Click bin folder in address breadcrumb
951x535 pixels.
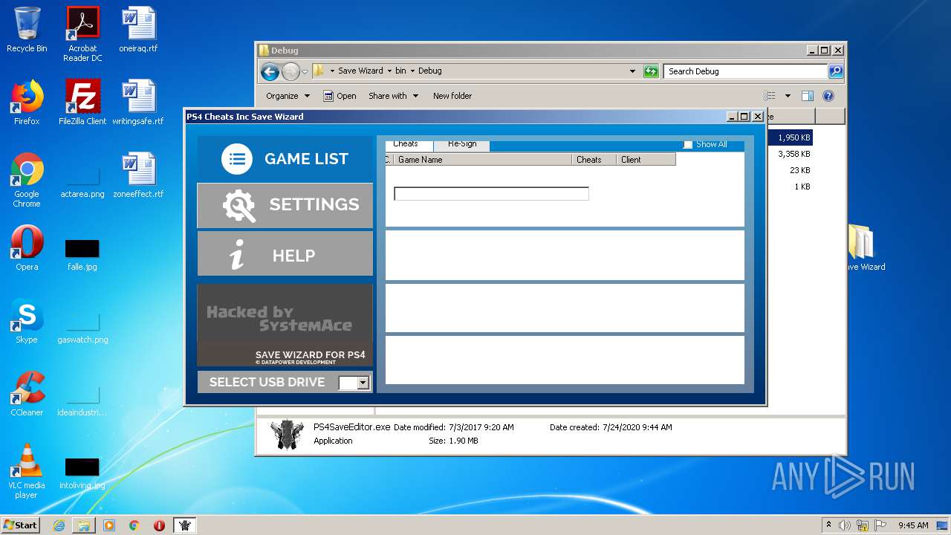pos(400,71)
